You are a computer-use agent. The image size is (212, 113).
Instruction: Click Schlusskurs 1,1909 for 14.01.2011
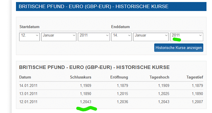point(86,85)
